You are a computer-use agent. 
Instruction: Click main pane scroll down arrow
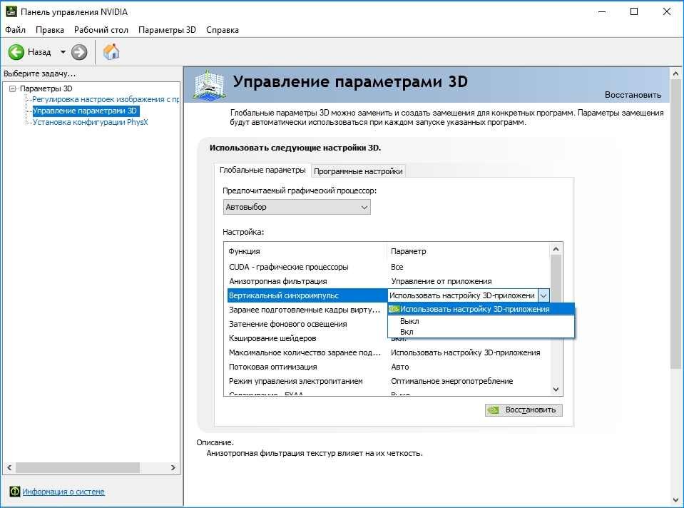click(675, 500)
